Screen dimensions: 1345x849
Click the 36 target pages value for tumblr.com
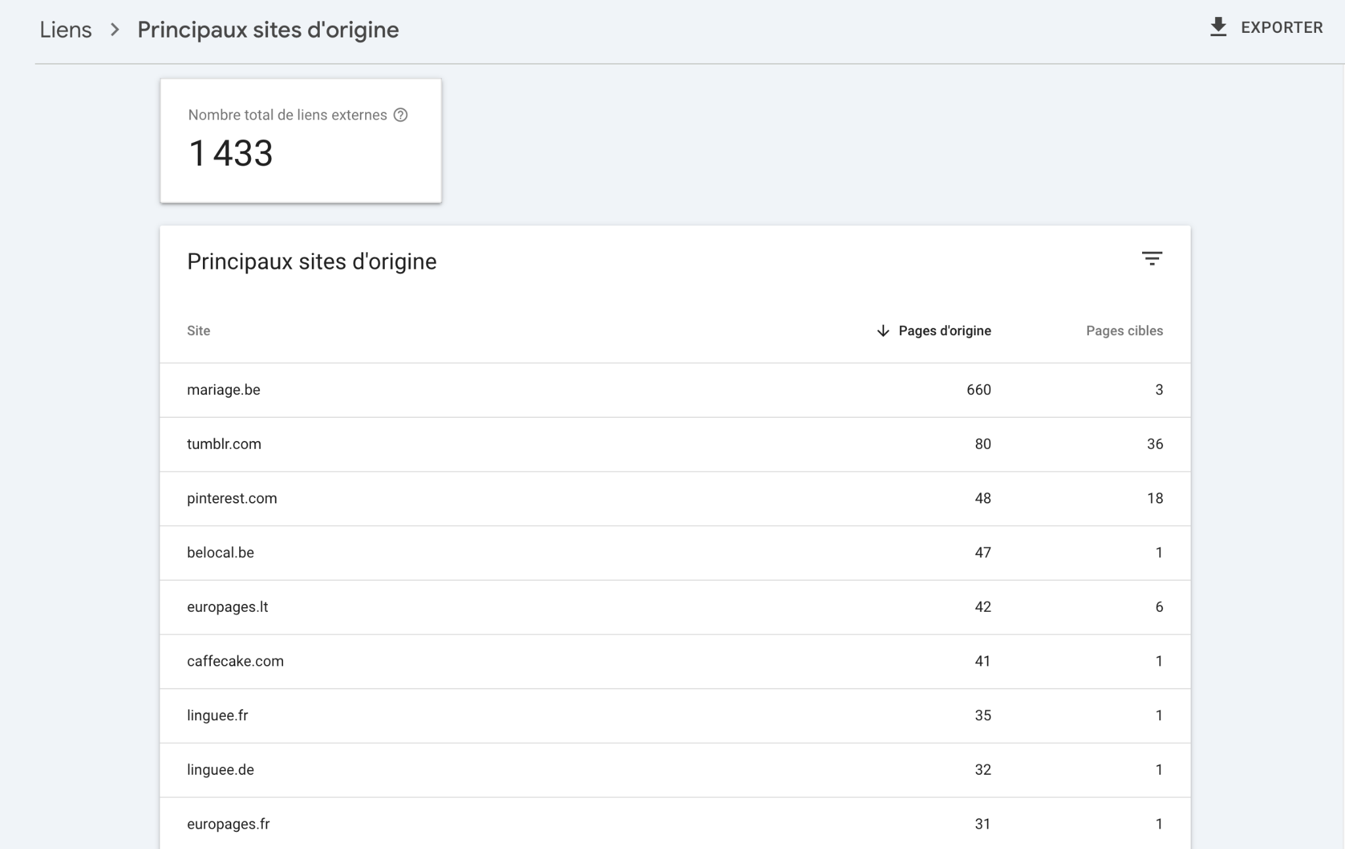(1155, 444)
